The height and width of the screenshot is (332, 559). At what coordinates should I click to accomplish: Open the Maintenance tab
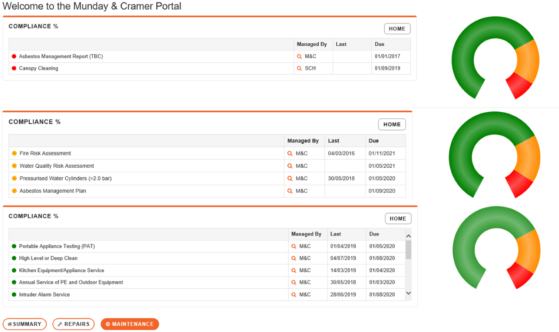(x=130, y=324)
